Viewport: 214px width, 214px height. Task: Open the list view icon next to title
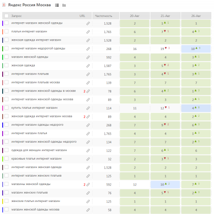point(57,5)
